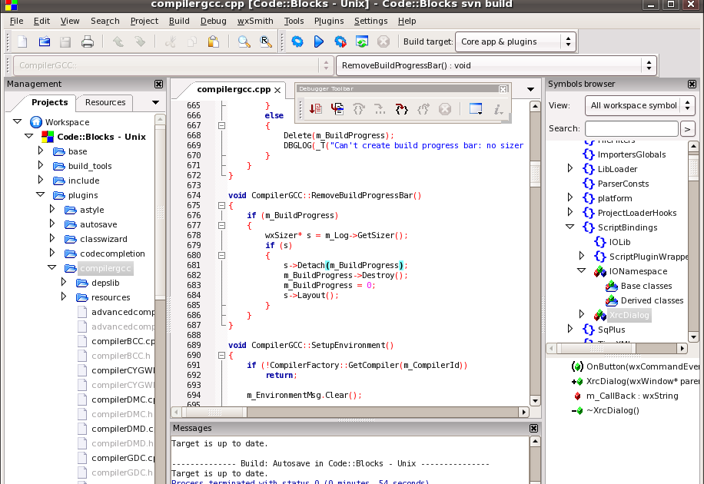Click the symbol search go button
The image size is (704, 484).
pos(687,129)
